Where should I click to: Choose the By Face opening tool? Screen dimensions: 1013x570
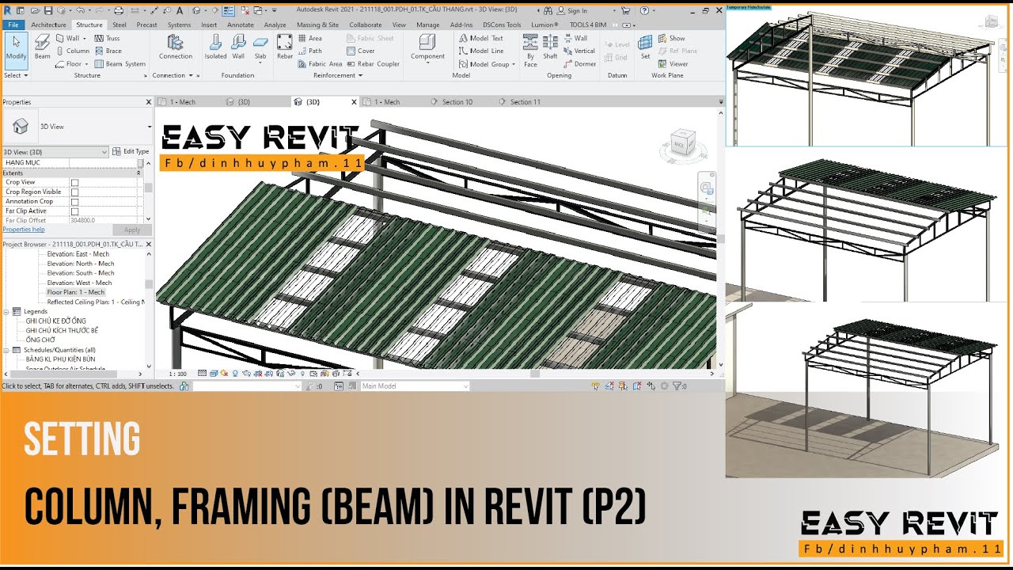(530, 49)
